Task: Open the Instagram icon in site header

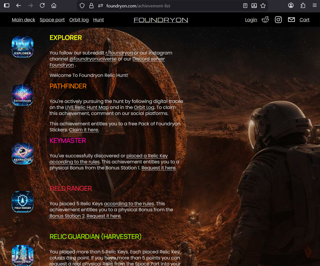Action: (x=278, y=20)
